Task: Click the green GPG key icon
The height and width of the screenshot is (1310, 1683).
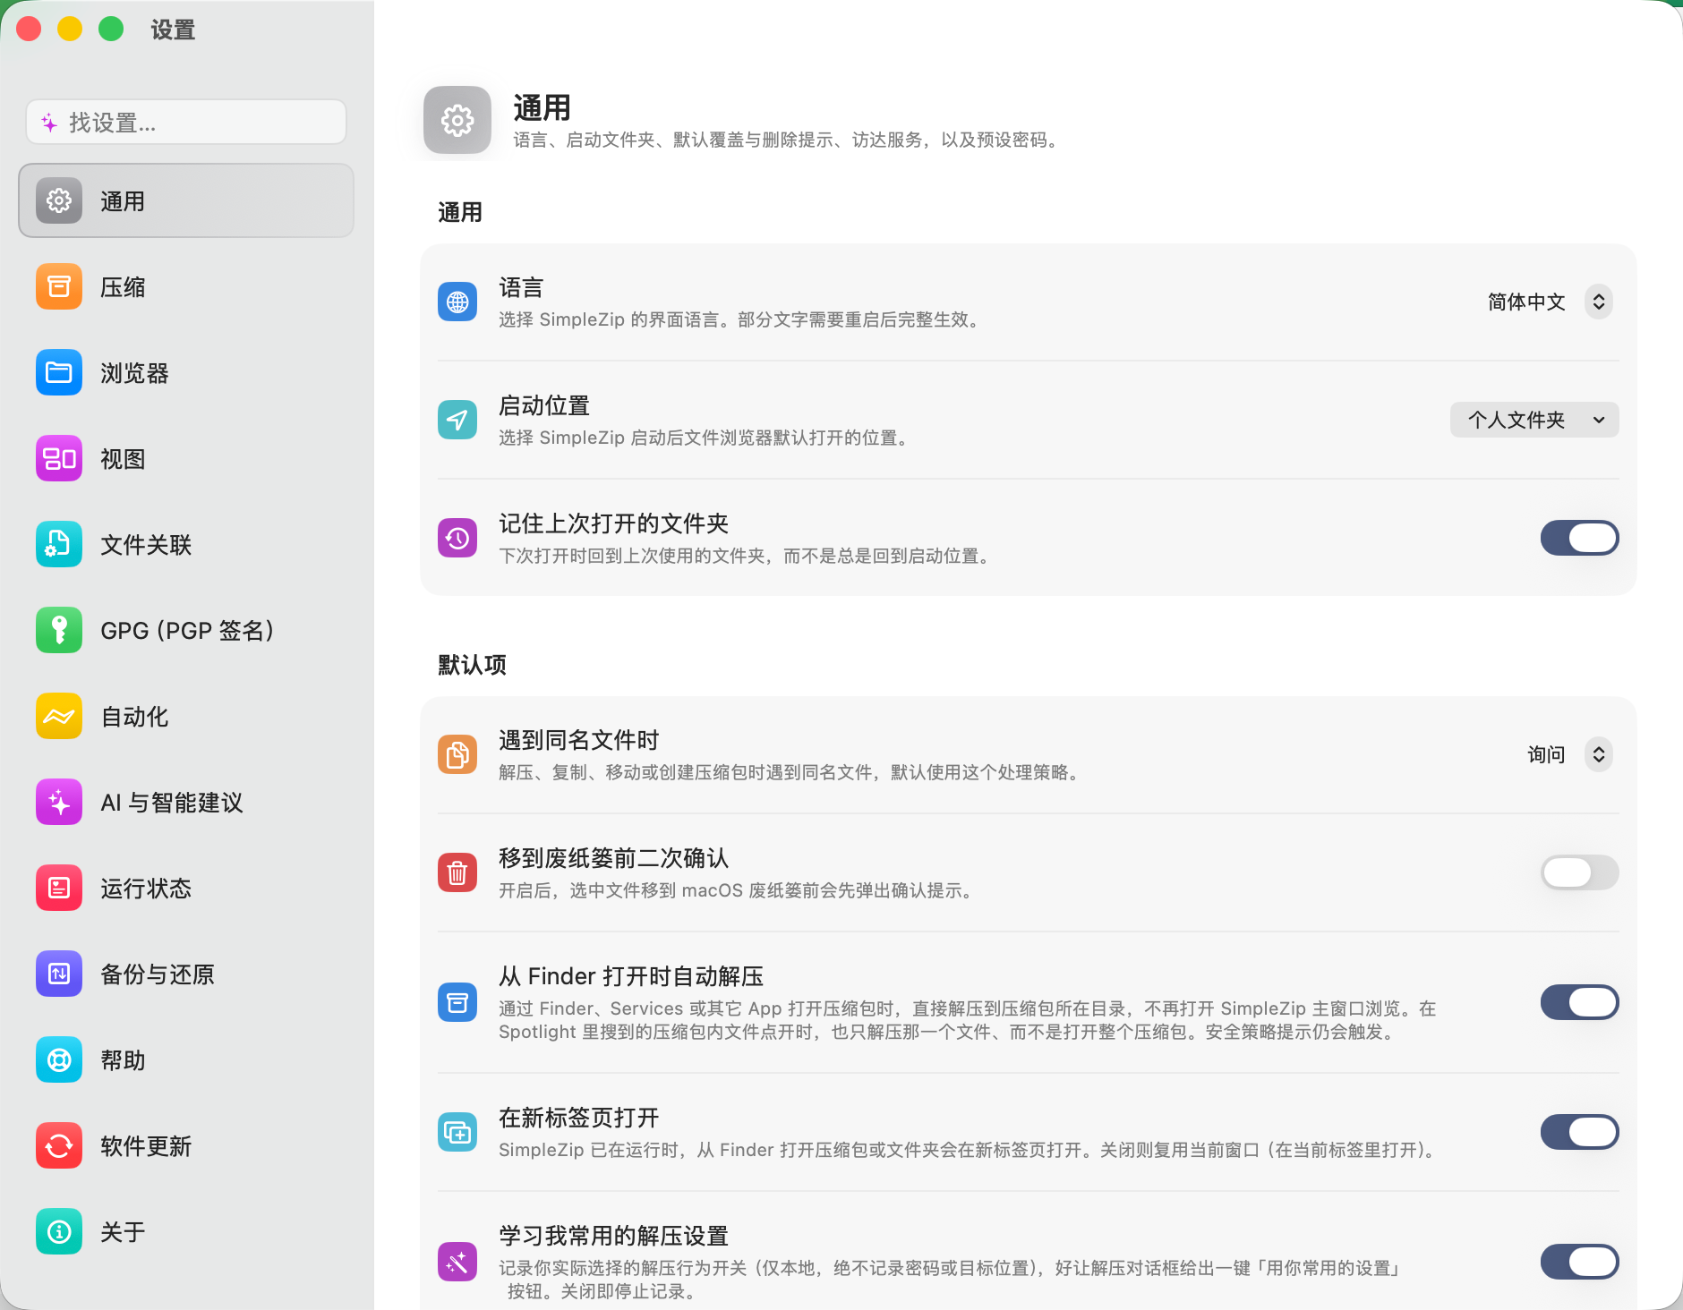Action: (x=59, y=630)
